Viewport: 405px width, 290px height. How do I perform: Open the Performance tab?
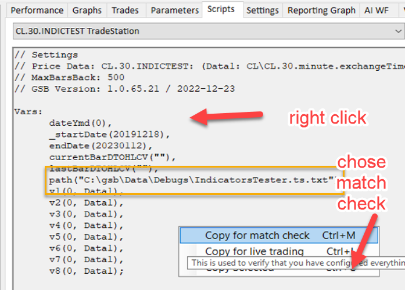37,10
